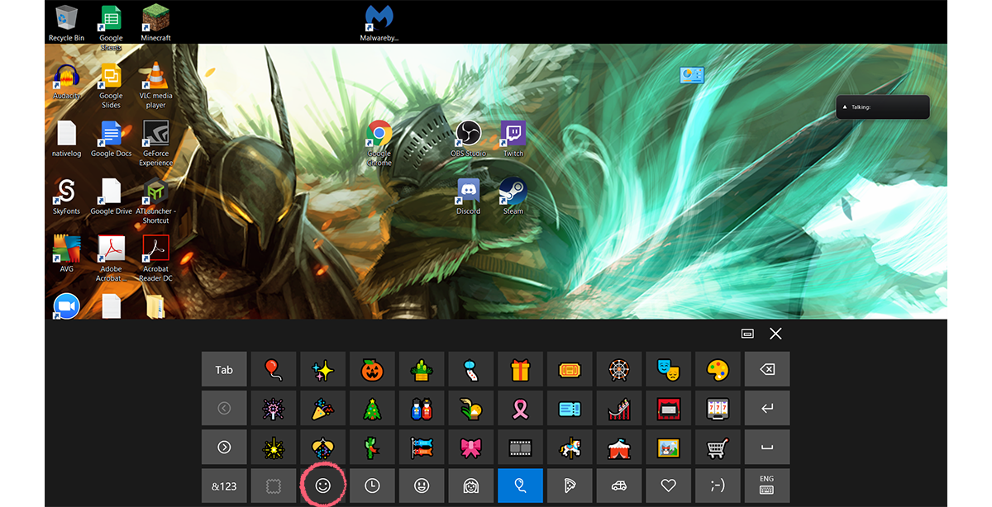Insert the film frames emoji
Image resolution: width=992 pixels, height=507 pixels.
pos(521,447)
